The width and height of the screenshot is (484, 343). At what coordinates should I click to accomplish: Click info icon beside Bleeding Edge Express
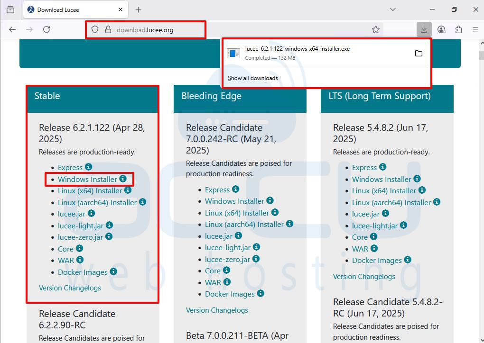[235, 189]
